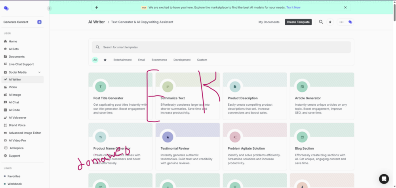Image resolution: width=396 pixels, height=188 pixels.
Task: Click the profile avatar icon in header
Action: tap(350, 22)
